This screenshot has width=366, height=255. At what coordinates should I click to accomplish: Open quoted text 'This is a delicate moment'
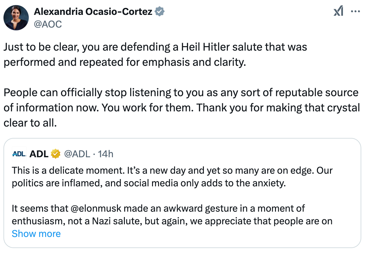tap(68, 171)
